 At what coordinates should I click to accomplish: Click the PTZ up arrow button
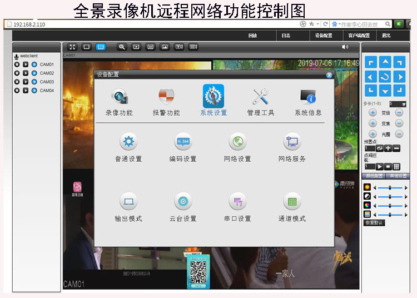tap(385, 62)
